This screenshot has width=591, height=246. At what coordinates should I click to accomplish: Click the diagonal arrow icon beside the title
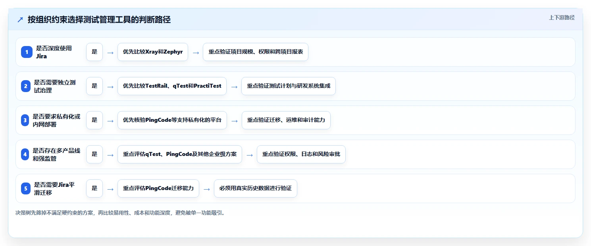tap(20, 20)
